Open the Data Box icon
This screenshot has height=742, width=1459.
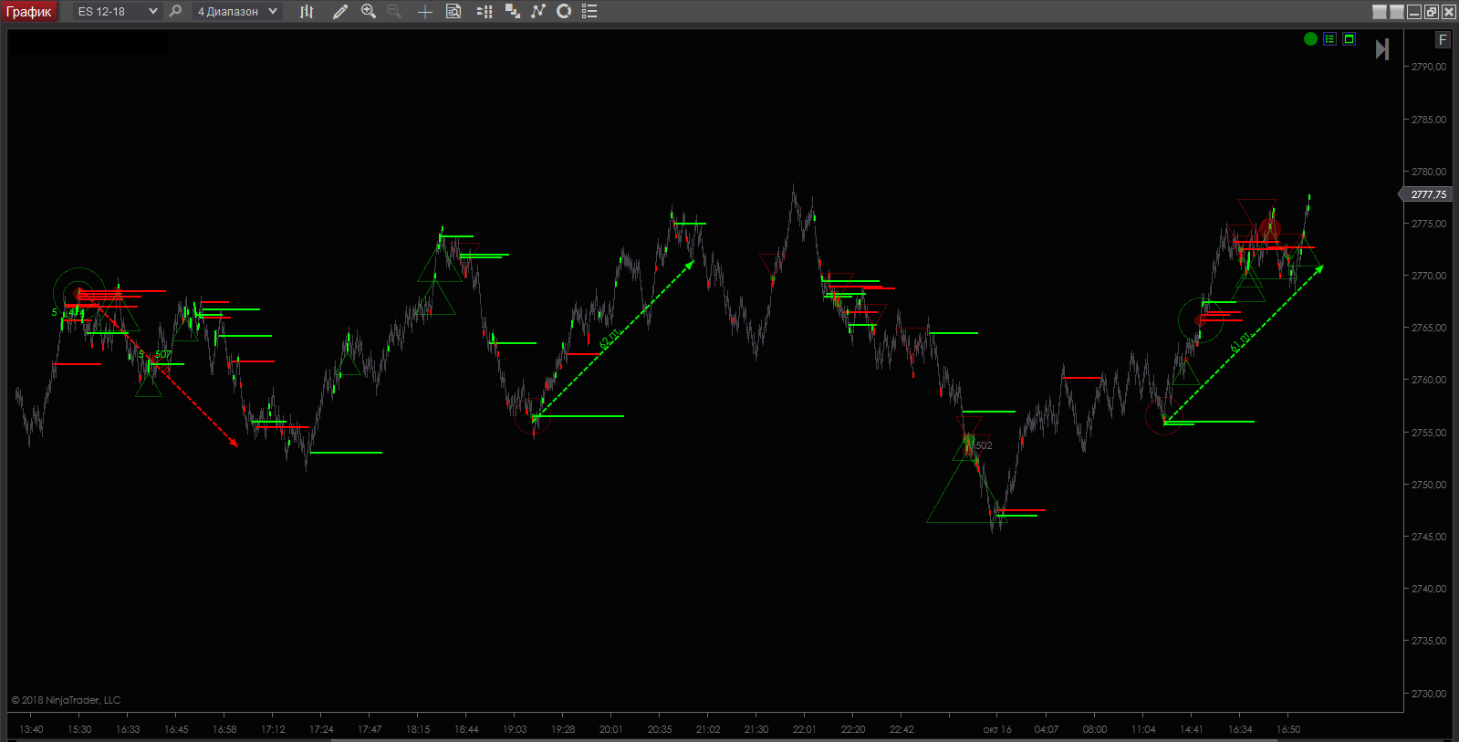(x=453, y=11)
